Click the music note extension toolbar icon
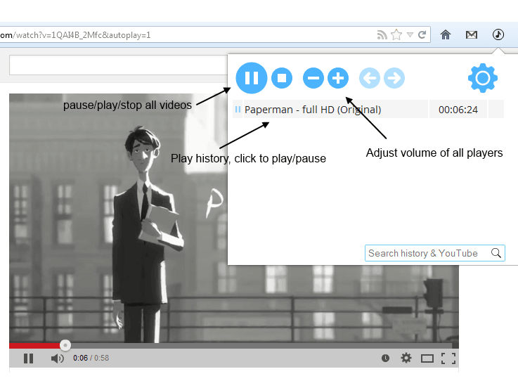Image resolution: width=518 pixels, height=388 pixels. coord(498,34)
